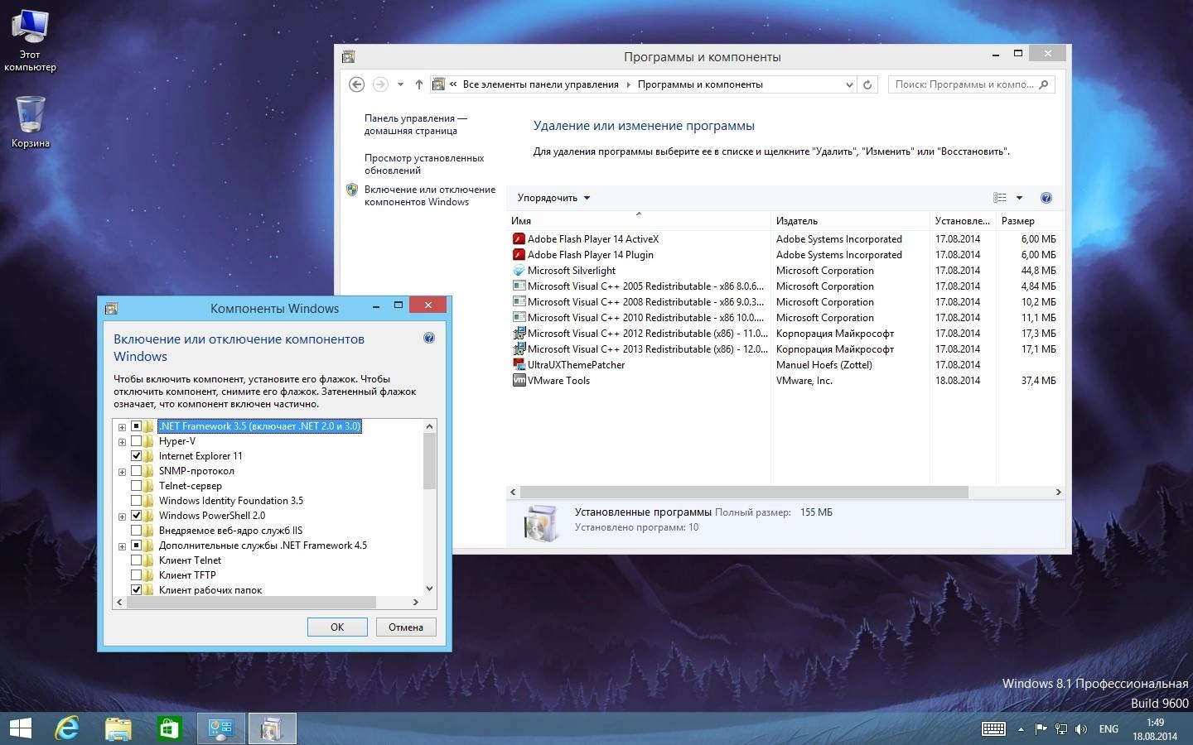
Task: Open recent locations dropdown arrow
Action: pos(400,84)
